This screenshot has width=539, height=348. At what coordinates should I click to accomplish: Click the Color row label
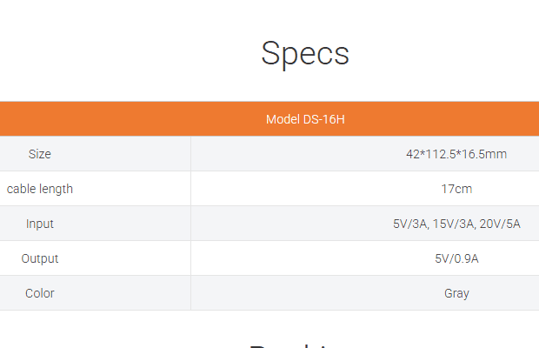click(40, 293)
